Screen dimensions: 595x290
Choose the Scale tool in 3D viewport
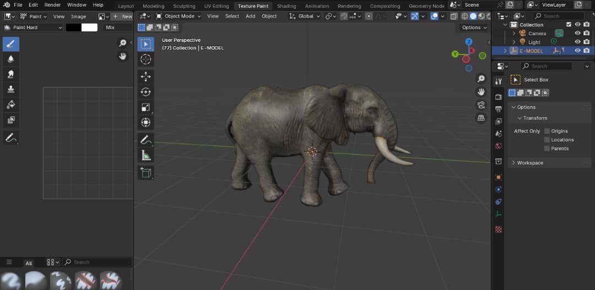[145, 107]
